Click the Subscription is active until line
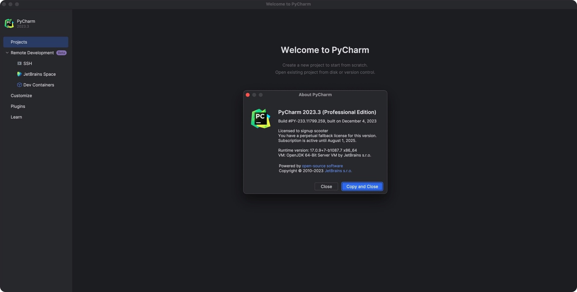The height and width of the screenshot is (292, 577). coord(317,141)
